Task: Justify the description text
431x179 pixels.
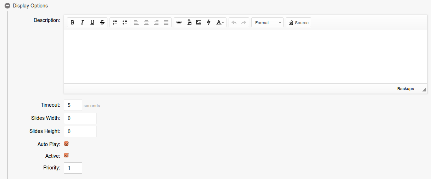Action: click(166, 23)
